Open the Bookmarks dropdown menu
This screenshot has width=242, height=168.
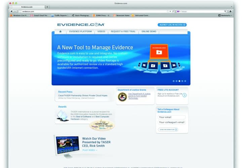(x=225, y=15)
